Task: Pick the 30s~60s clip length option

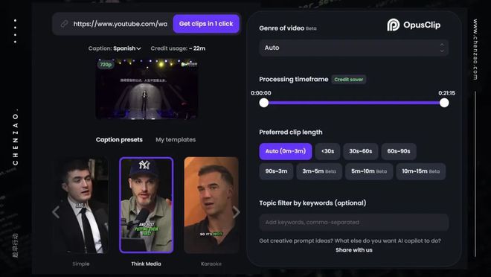Action: [x=360, y=151]
